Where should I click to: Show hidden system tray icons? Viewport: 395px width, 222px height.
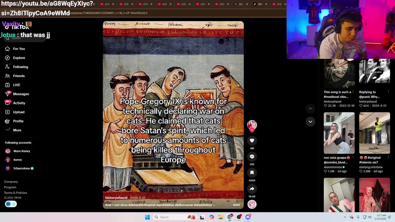click(x=345, y=217)
